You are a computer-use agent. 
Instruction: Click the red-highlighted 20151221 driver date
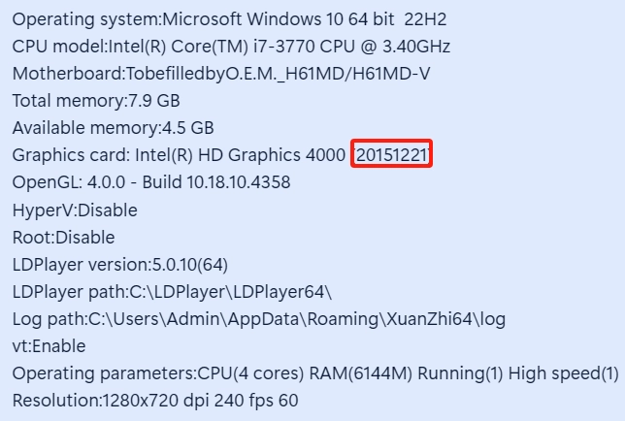click(x=393, y=155)
